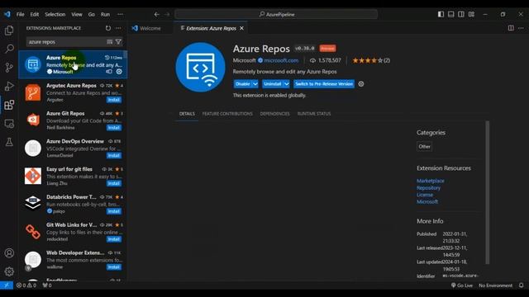529x297 pixels.
Task: Split the editor to the right
Action: (511, 28)
